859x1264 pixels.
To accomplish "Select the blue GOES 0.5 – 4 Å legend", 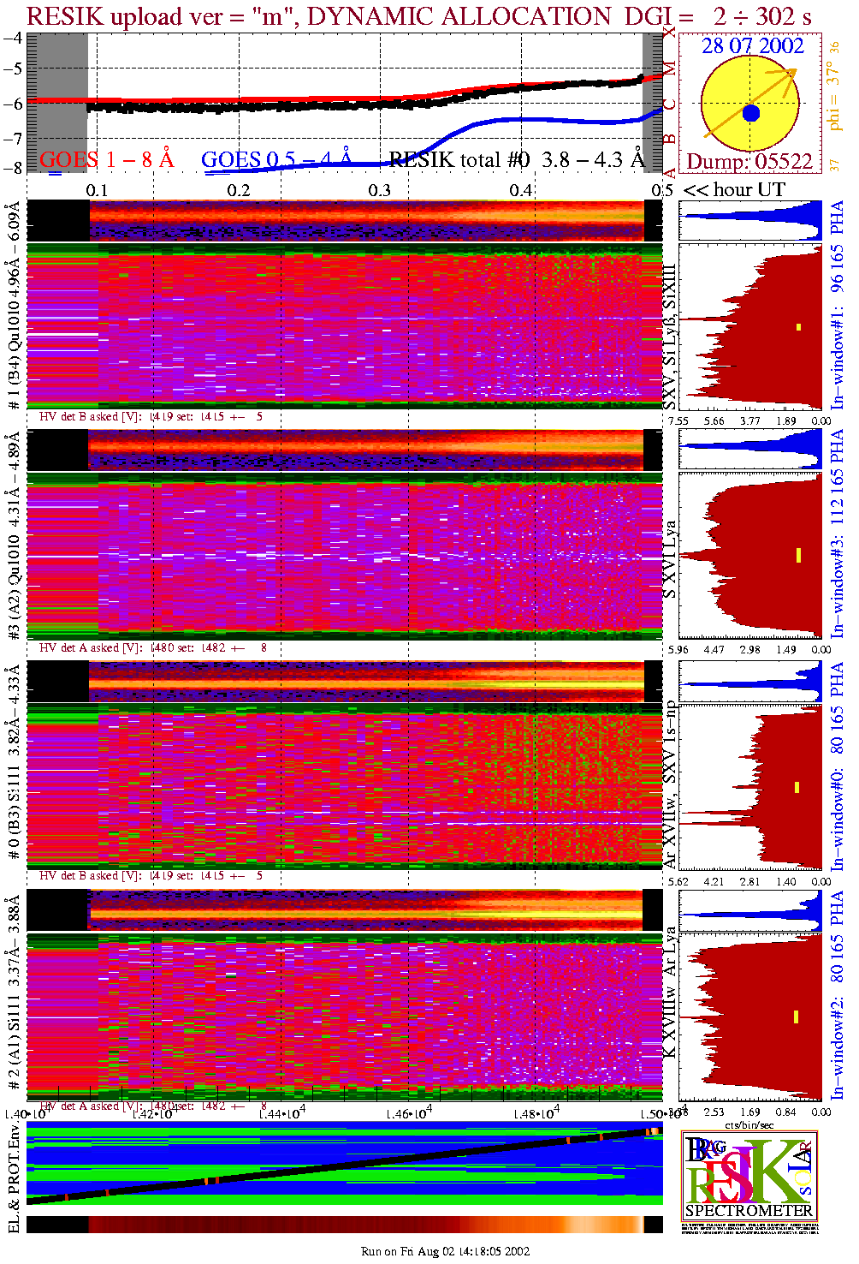I will (275, 160).
